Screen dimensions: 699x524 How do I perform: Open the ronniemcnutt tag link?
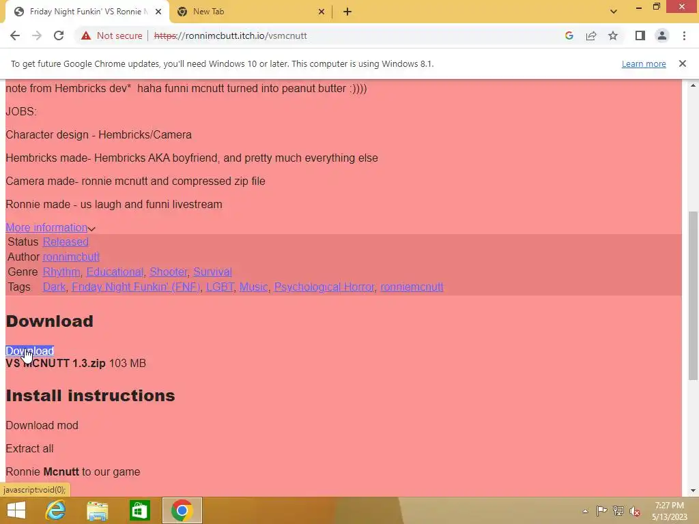tap(412, 287)
